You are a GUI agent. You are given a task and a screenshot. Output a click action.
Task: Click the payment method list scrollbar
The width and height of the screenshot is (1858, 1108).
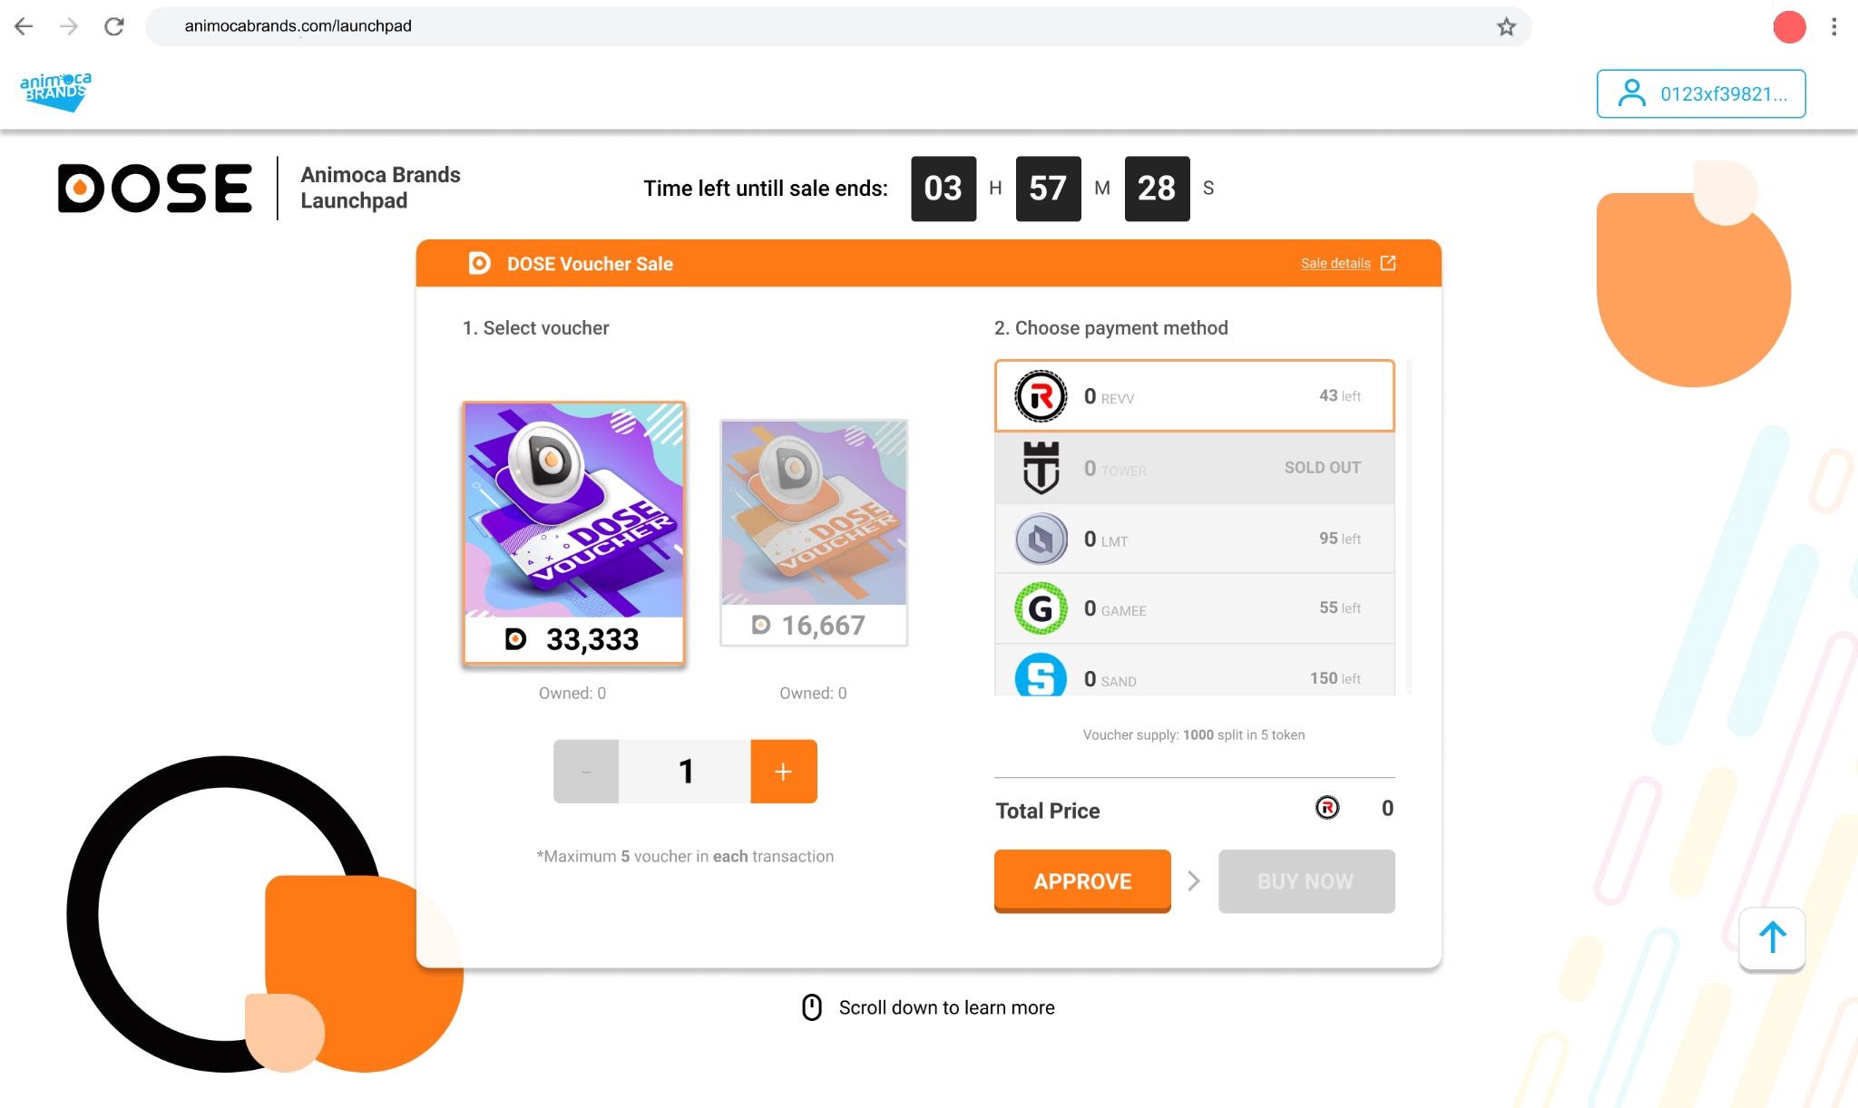(1409, 526)
